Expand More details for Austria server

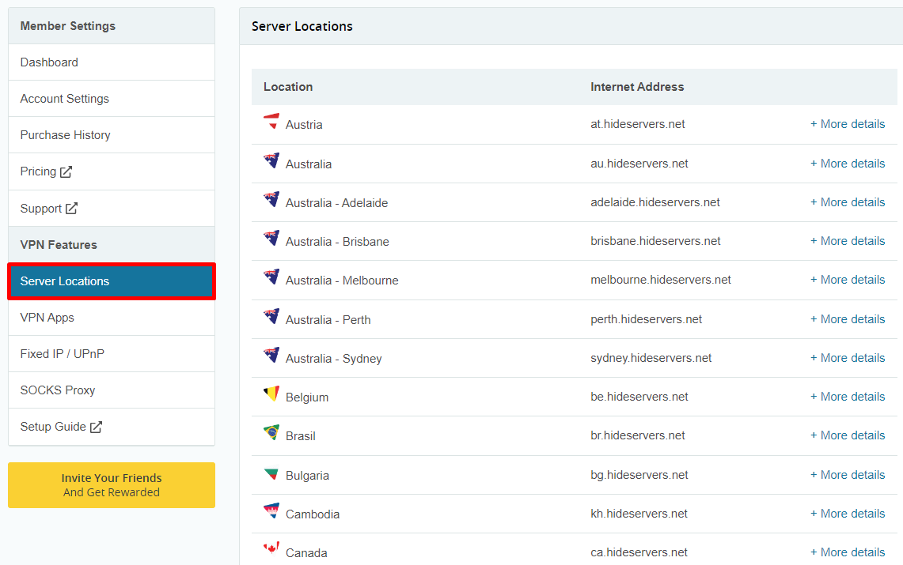[x=848, y=124]
